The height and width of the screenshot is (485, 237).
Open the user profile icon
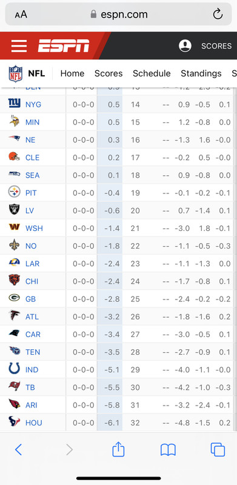(x=185, y=46)
